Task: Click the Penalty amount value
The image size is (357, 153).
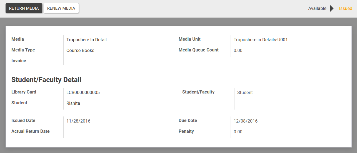Action: [238, 132]
